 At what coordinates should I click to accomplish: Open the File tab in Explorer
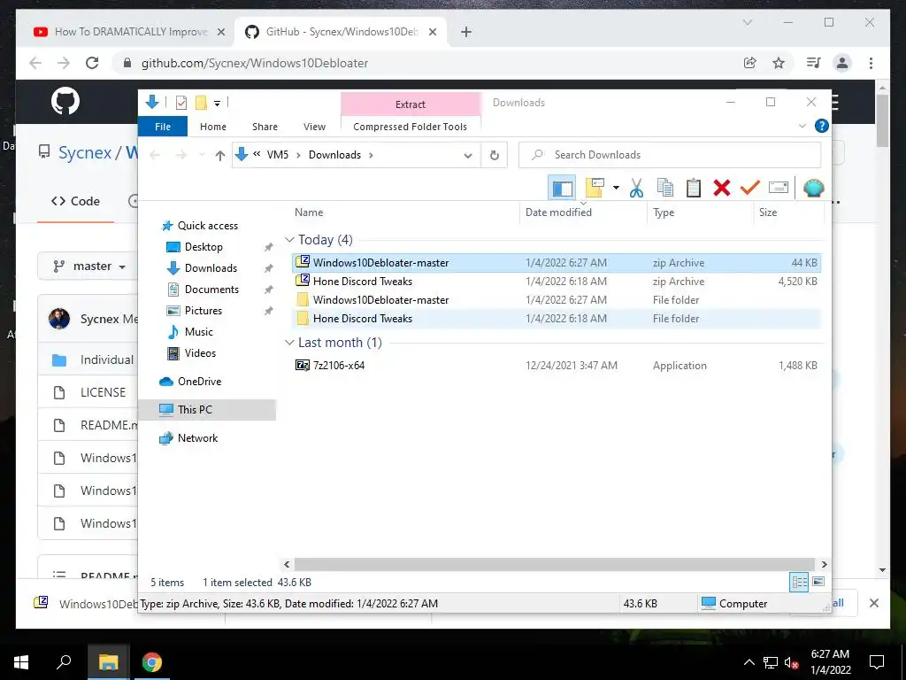point(163,127)
